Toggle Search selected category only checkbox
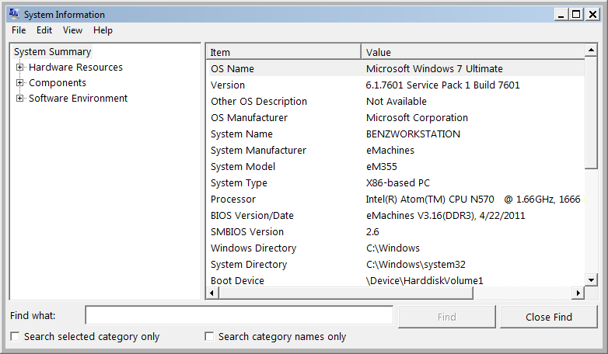This screenshot has width=608, height=354. click(15, 336)
